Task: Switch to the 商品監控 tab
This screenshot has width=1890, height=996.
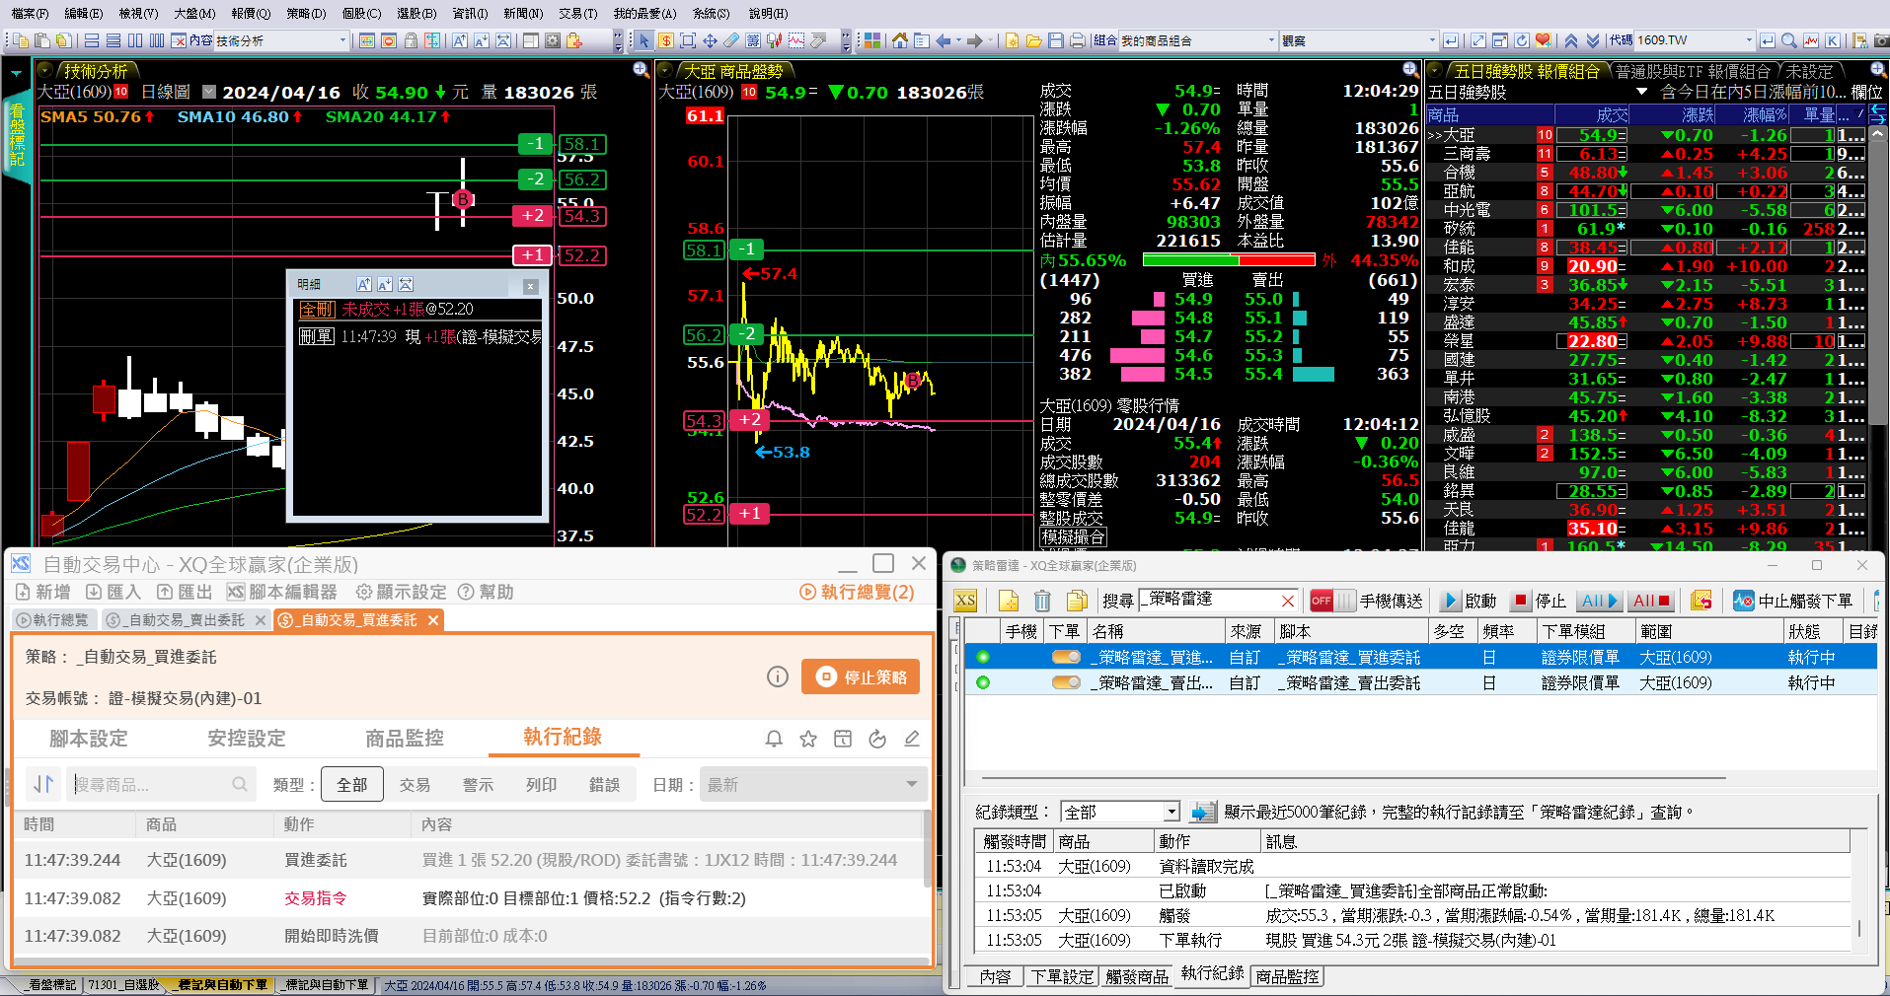Action: [x=405, y=739]
